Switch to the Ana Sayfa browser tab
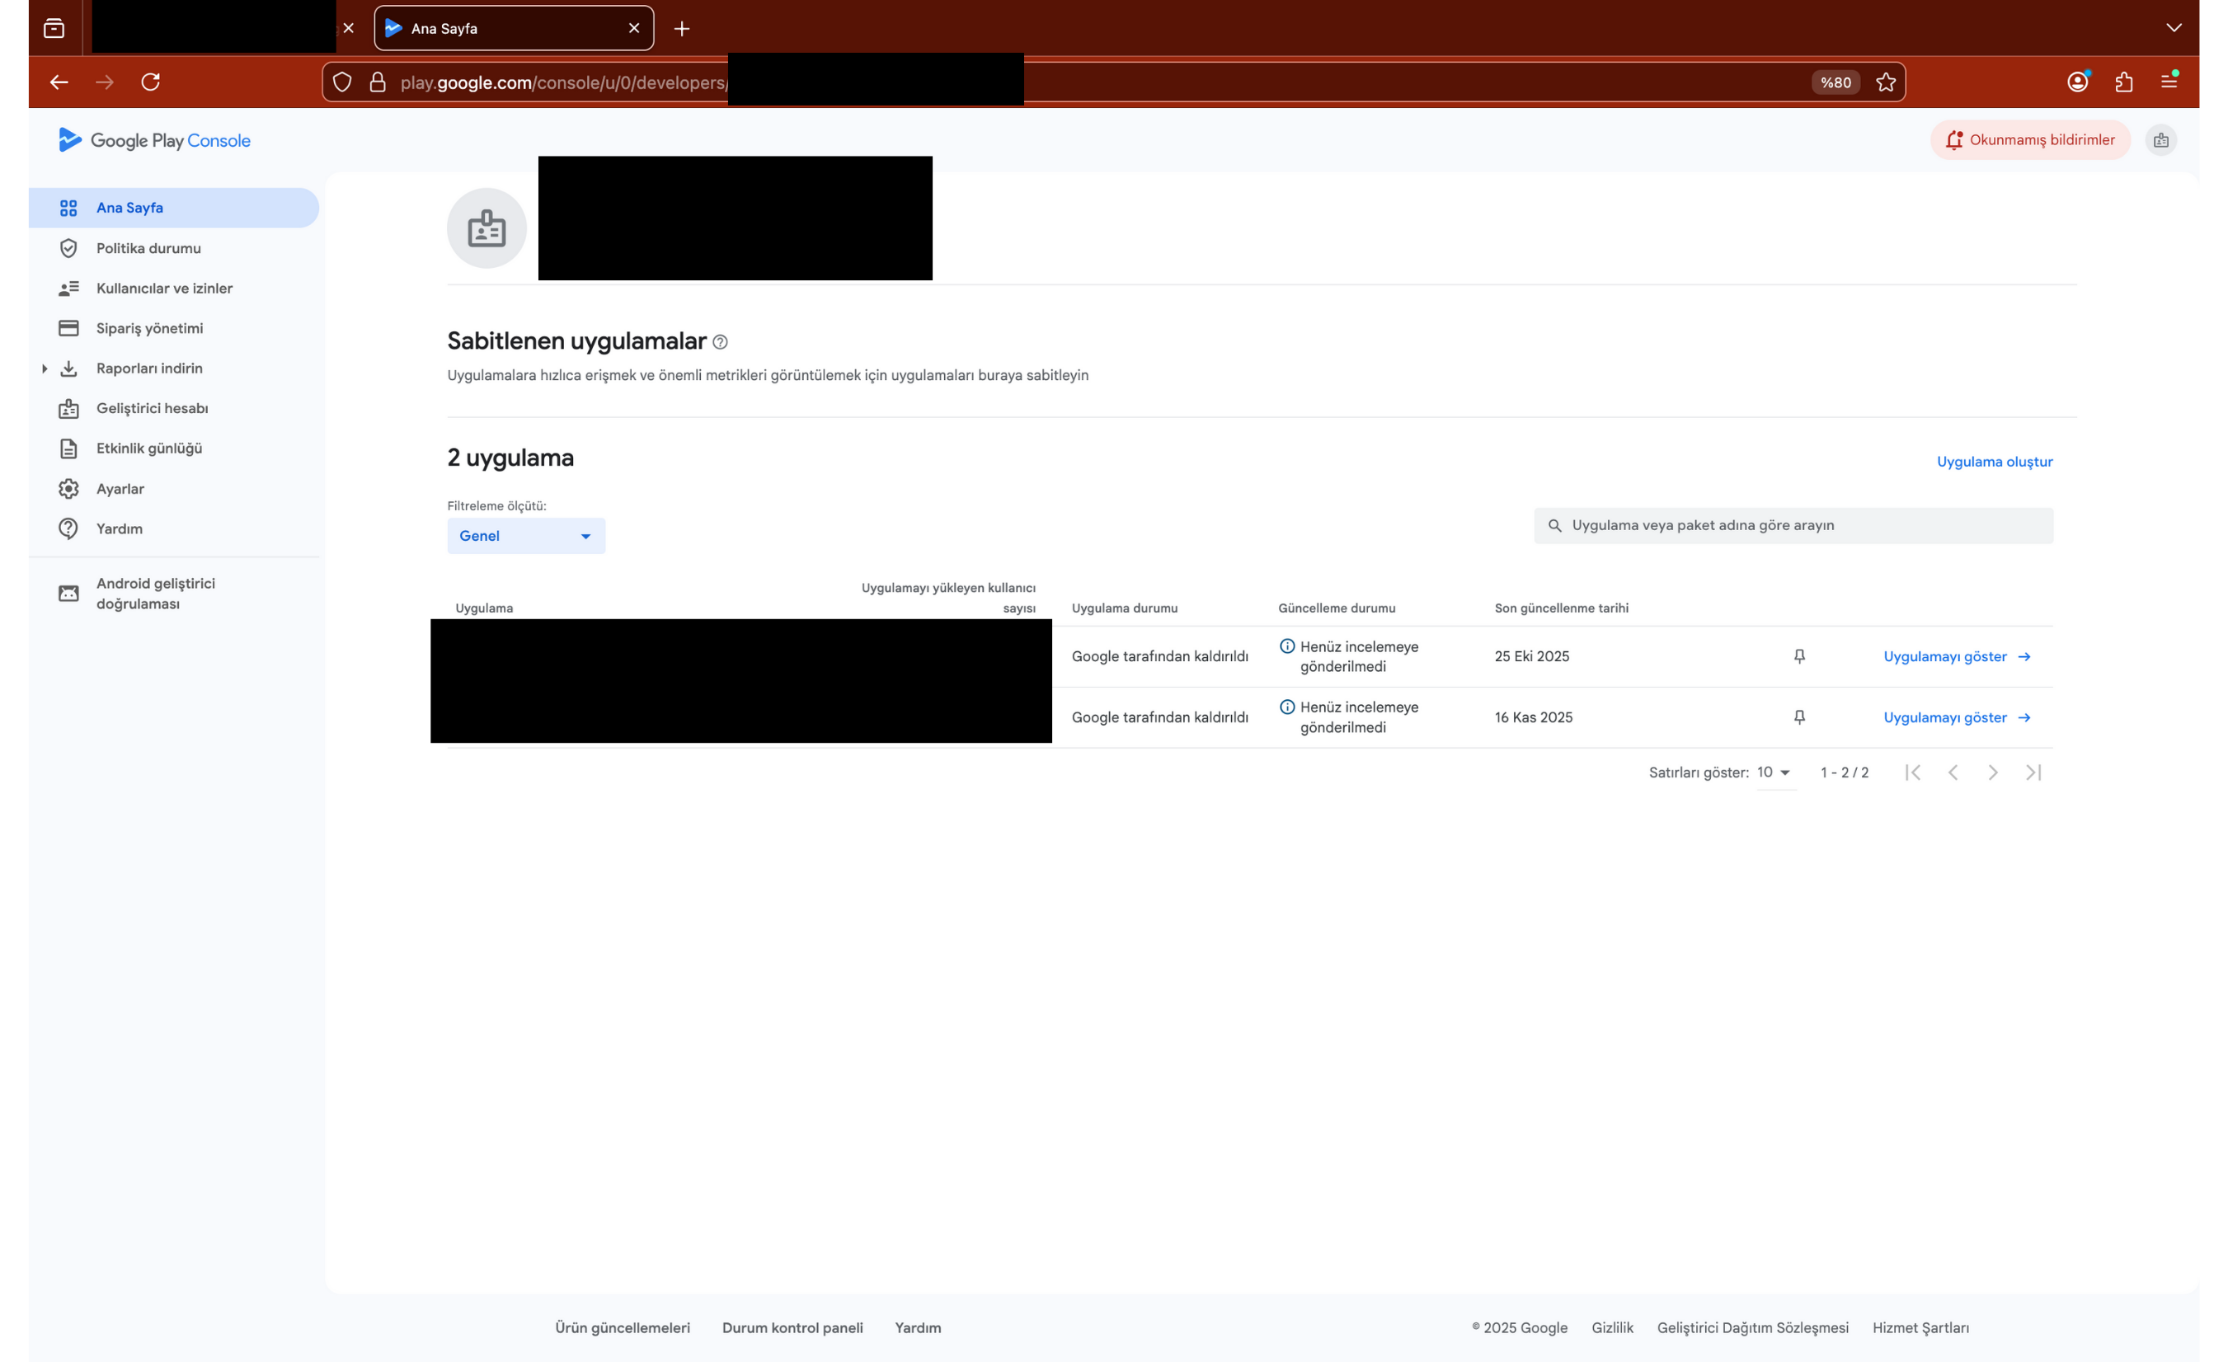This screenshot has width=2228, height=1362. [514, 28]
